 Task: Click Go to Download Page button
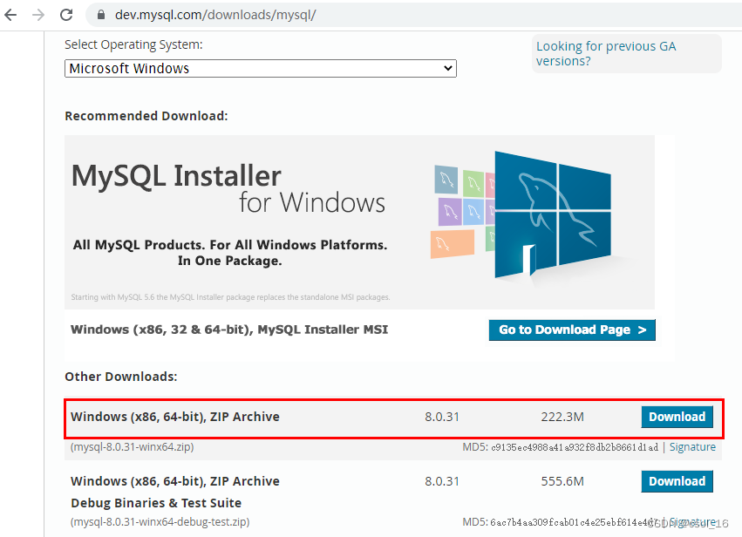point(572,330)
